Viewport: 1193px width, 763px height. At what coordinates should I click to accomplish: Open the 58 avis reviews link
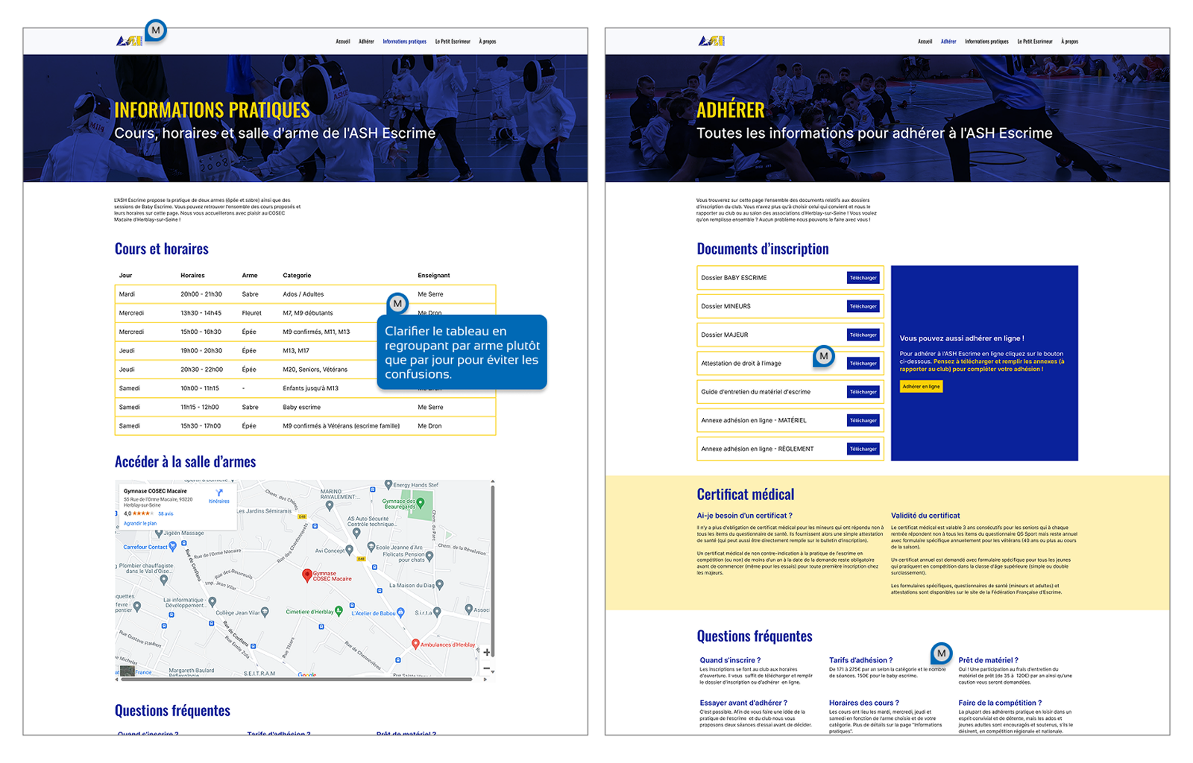pos(166,513)
